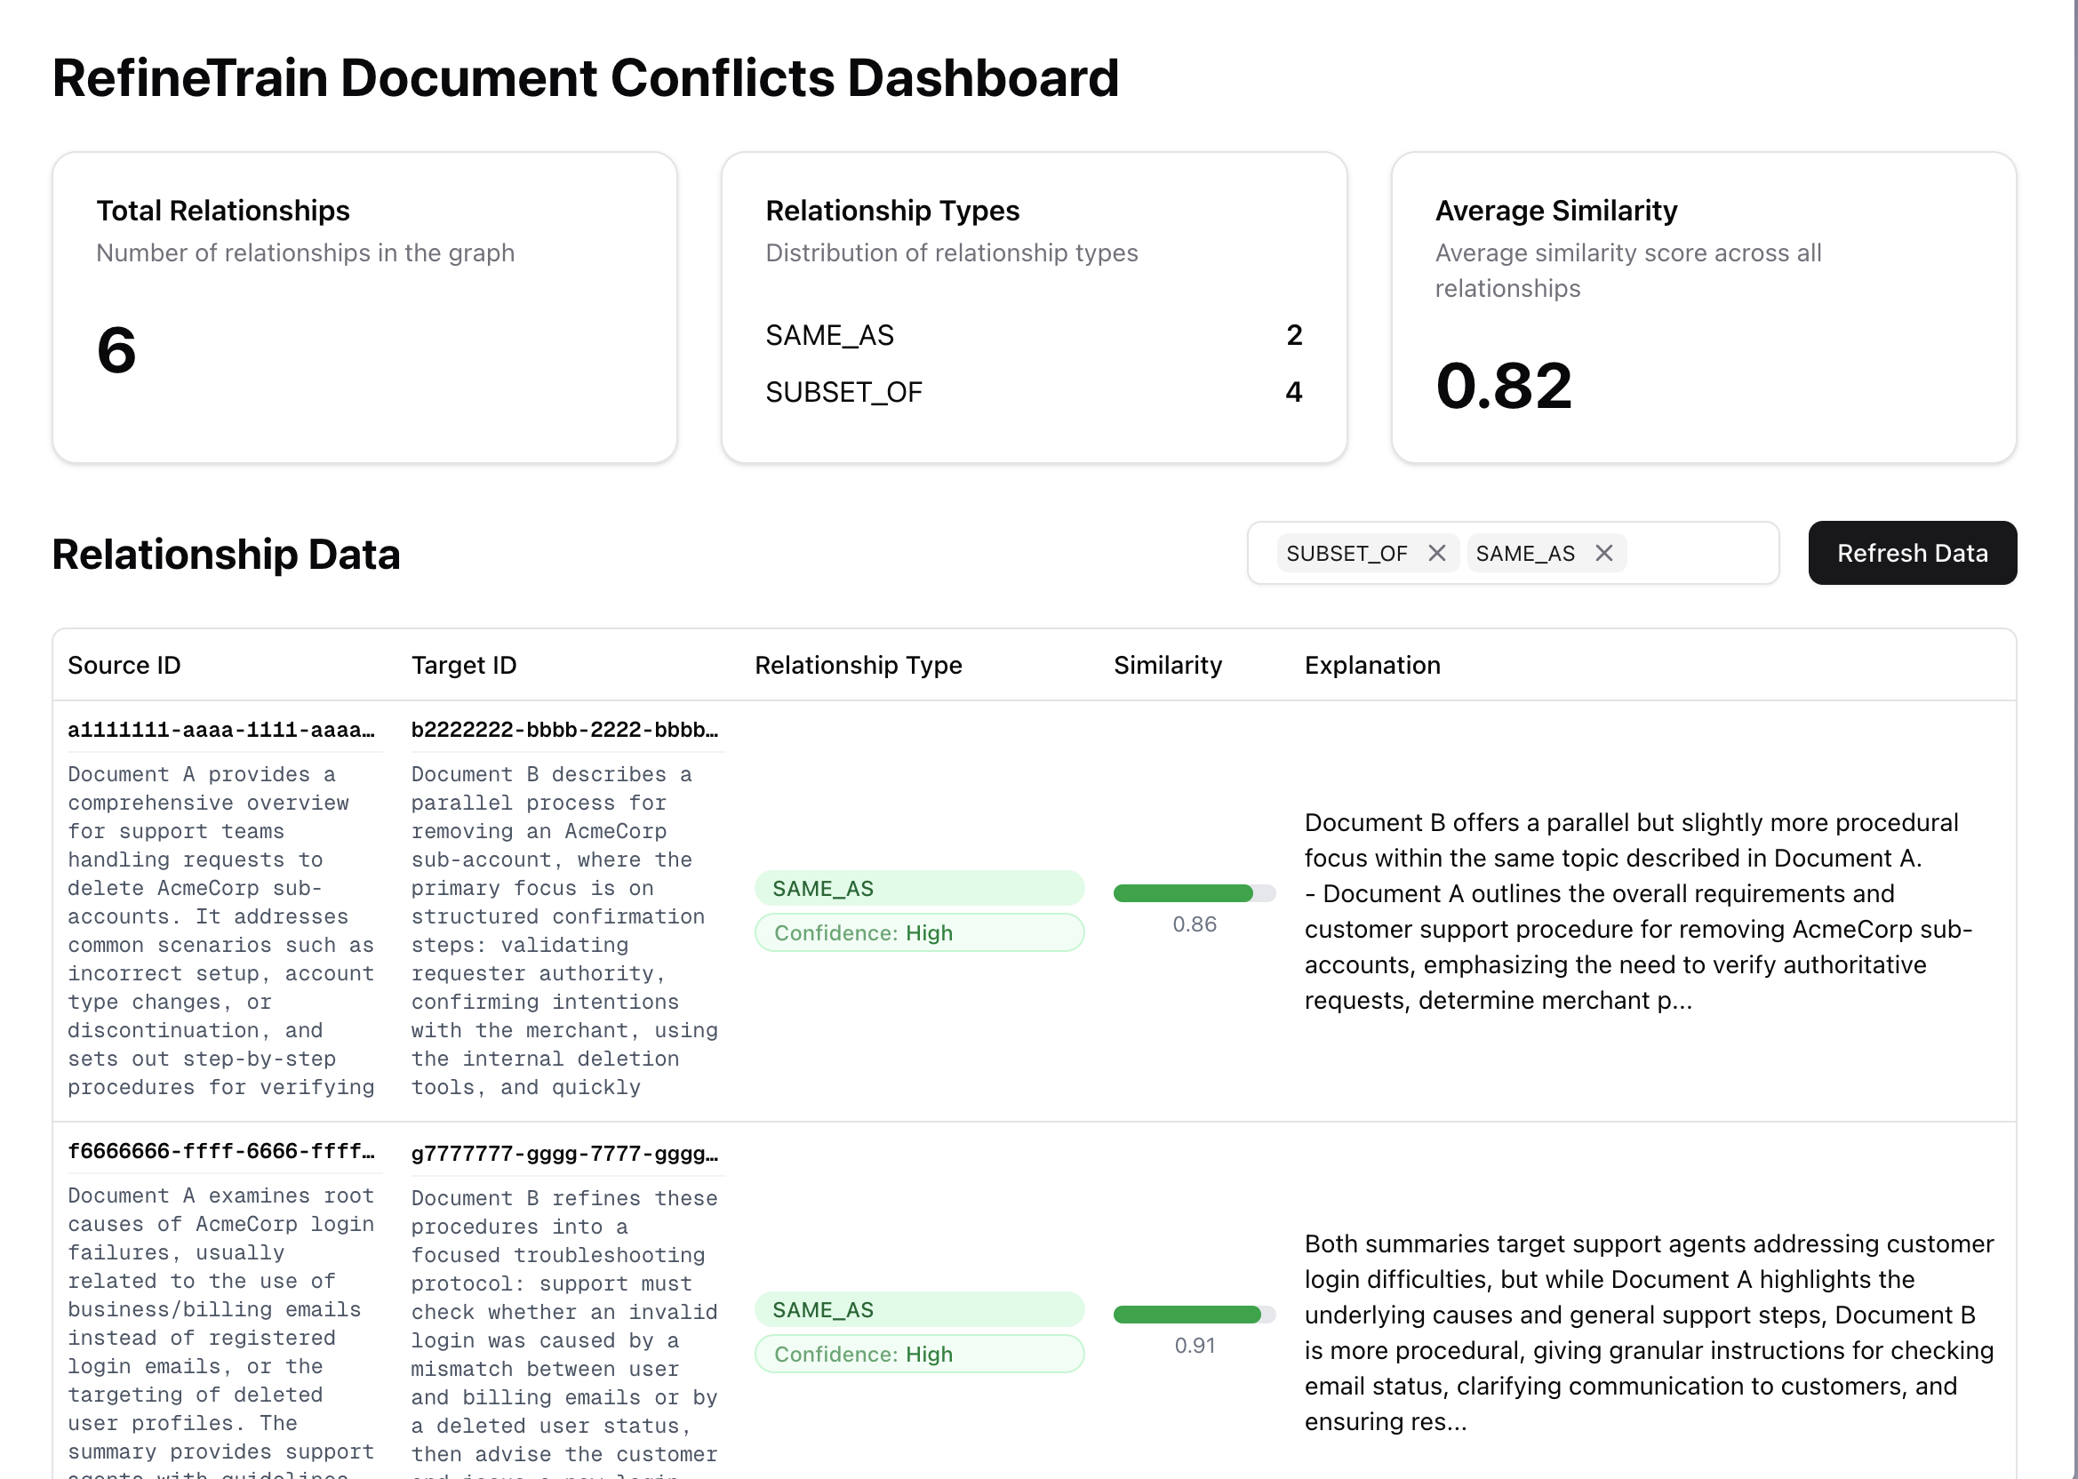Click source ID f6666666-ffff-6666-ffff
The height and width of the screenshot is (1479, 2078).
(x=221, y=1151)
